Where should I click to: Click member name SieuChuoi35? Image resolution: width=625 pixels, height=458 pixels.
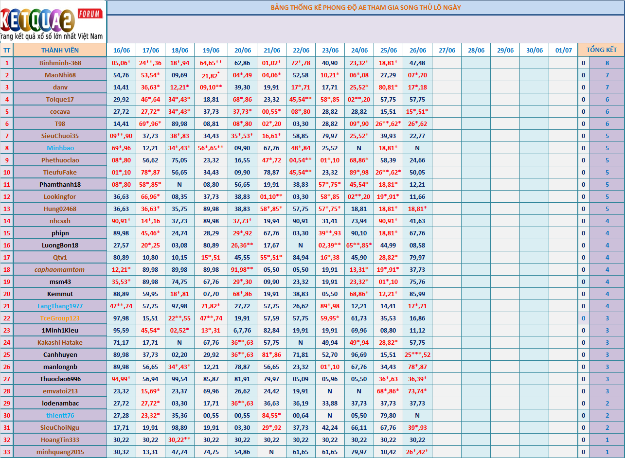pos(60,136)
